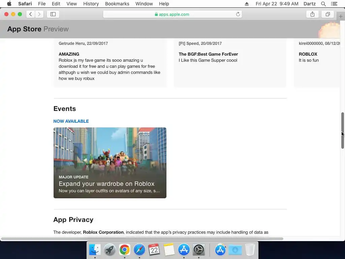Screen dimensions: 345x259
Task: Show the Safari sidebar
Action: point(53,14)
